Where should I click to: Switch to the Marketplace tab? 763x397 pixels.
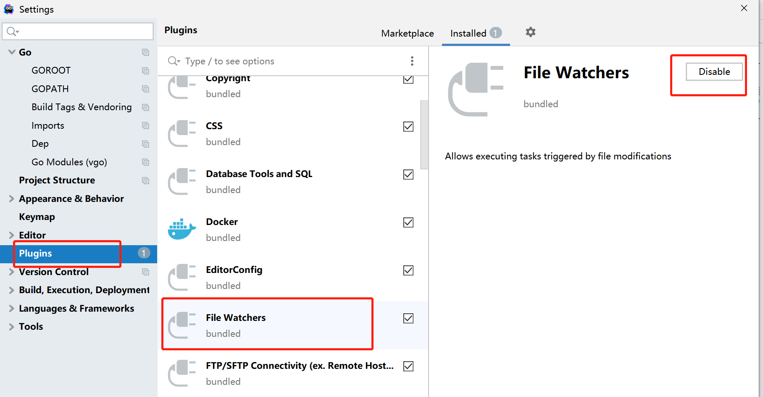(x=408, y=33)
